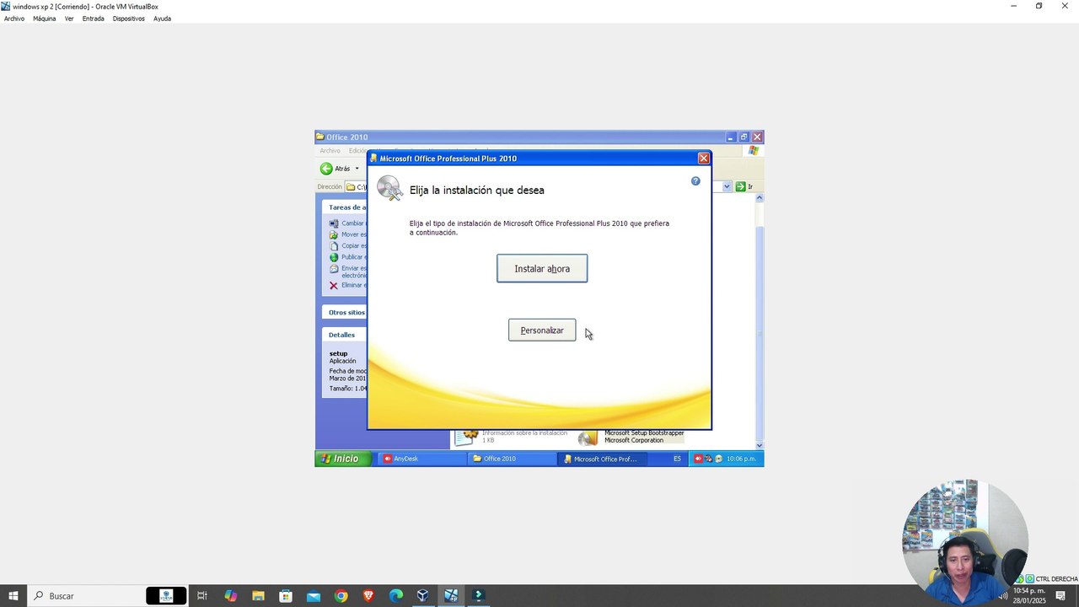Open VirtualBox Archivo menu
This screenshot has width=1079, height=607.
14,19
